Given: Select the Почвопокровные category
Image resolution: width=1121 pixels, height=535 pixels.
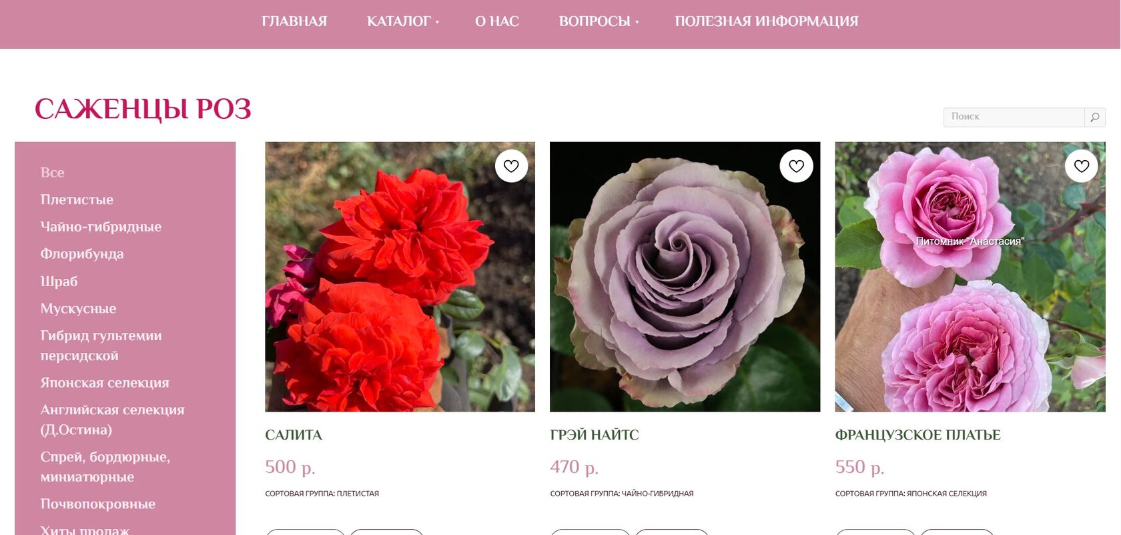Looking at the screenshot, I should pos(97,504).
